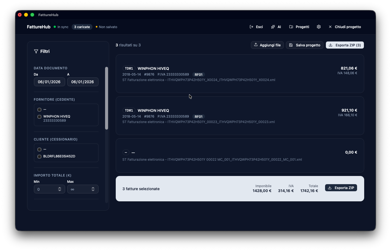Open the 821,06 € WINPHON HIVEQ invoice
This screenshot has width=391, height=251.
pyautogui.click(x=240, y=74)
